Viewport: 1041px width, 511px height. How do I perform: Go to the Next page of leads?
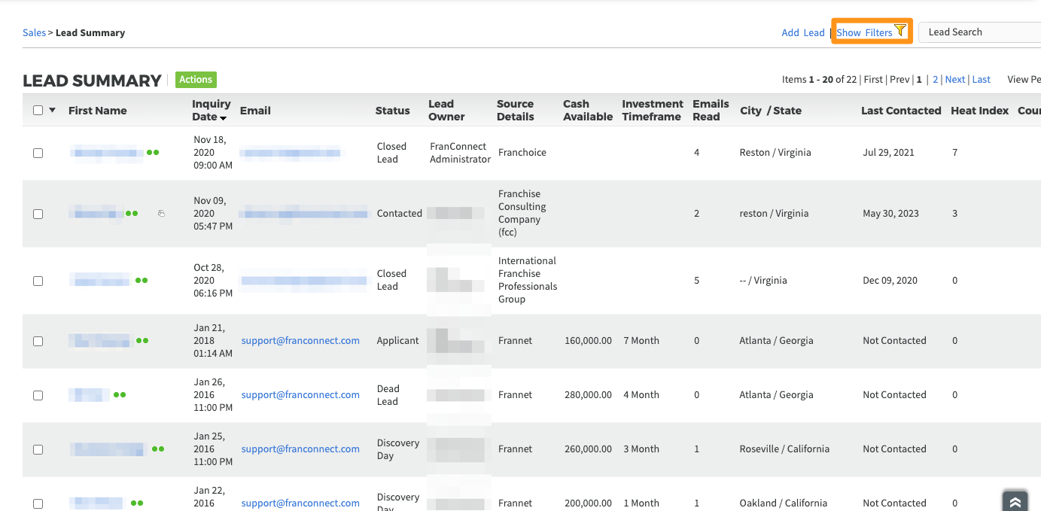tap(954, 80)
